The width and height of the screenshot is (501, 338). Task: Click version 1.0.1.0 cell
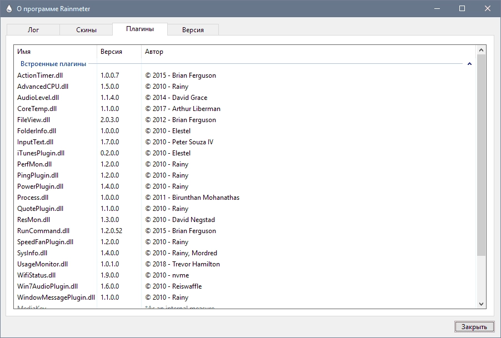(110, 264)
